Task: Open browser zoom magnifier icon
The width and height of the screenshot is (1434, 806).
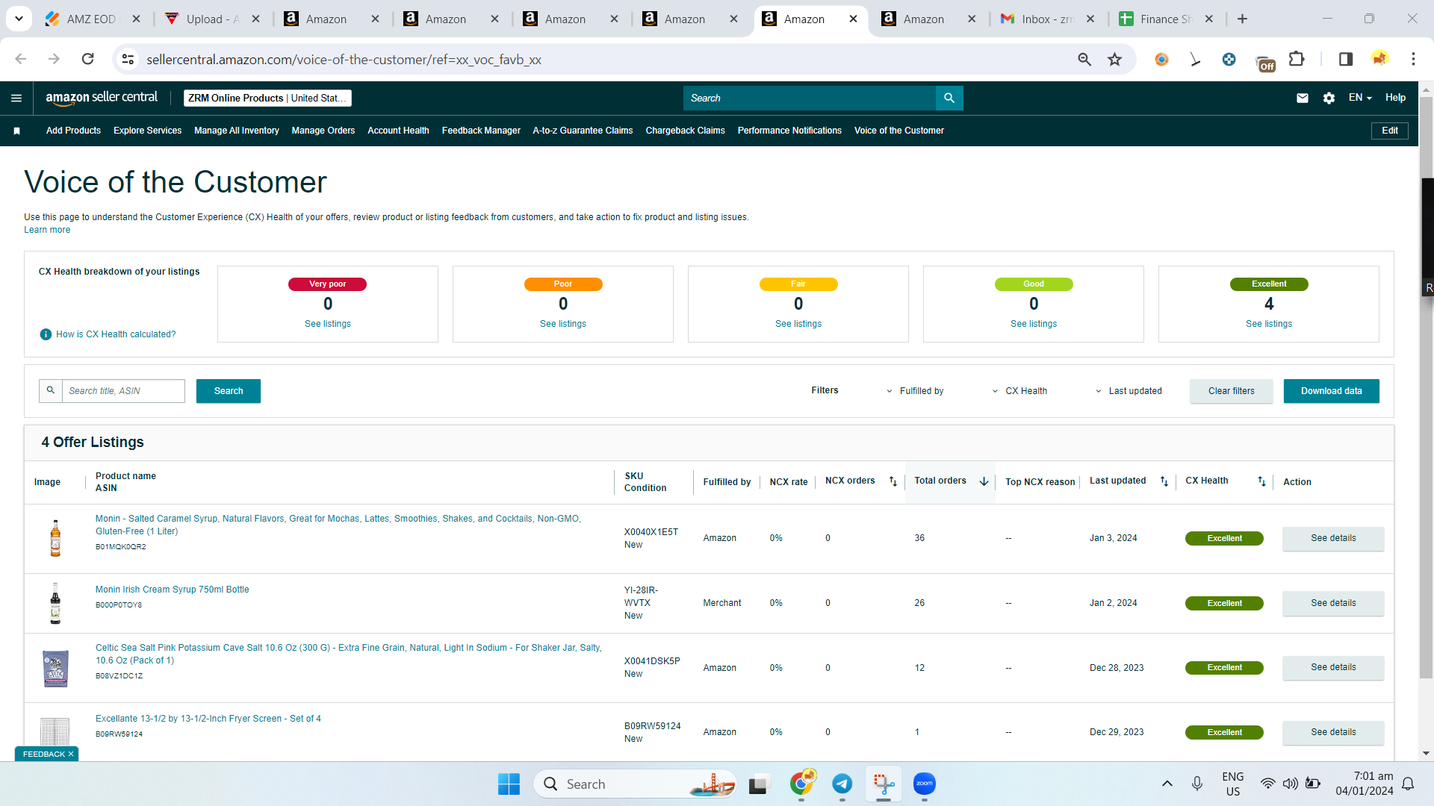Action: 1084,59
